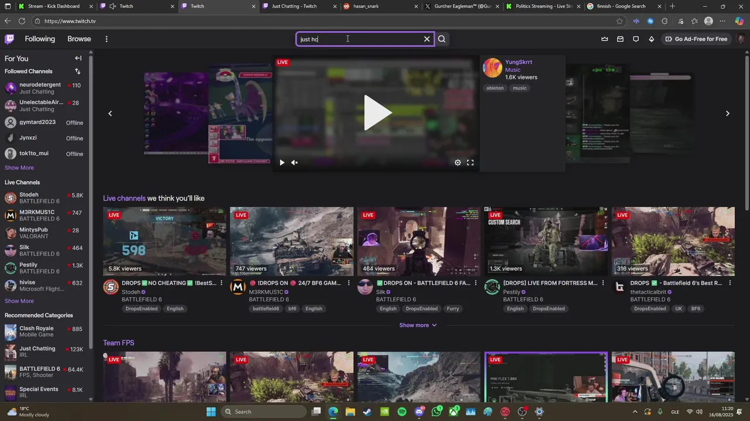The image size is (750, 421).
Task: Open options menu for thetacticalbrit stream card
Action: (729, 283)
